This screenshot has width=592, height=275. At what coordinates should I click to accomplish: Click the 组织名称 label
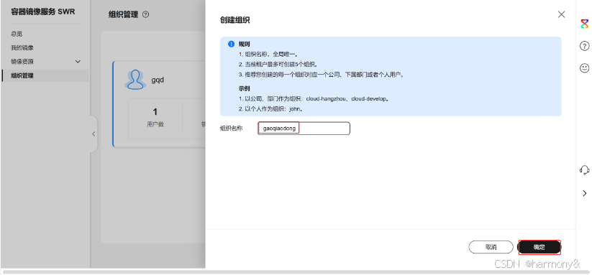click(x=232, y=129)
